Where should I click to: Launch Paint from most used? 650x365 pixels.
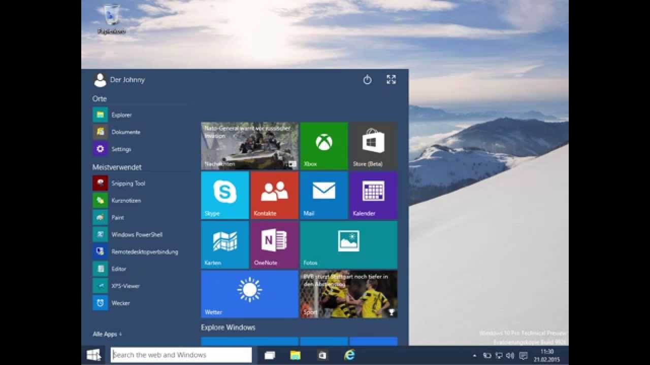click(109, 217)
